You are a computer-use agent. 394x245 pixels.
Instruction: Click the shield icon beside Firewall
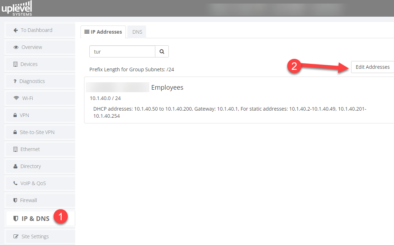pyautogui.click(x=15, y=200)
